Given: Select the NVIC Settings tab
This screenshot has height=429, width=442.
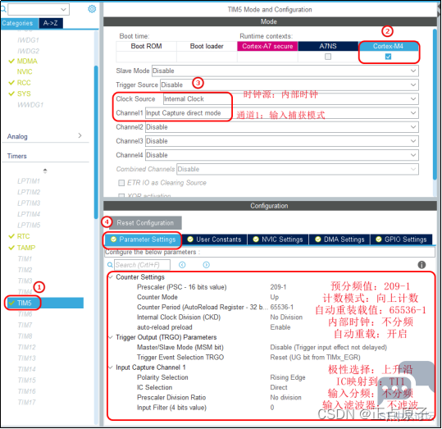Looking at the screenshot, I should tap(278, 240).
